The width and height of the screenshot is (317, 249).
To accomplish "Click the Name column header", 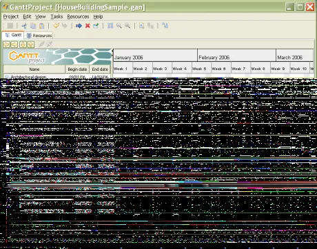I will click(34, 69).
